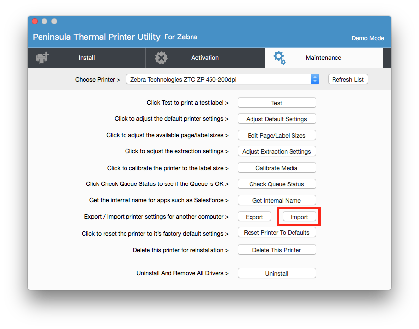Switch to the Activation tab

[205, 58]
